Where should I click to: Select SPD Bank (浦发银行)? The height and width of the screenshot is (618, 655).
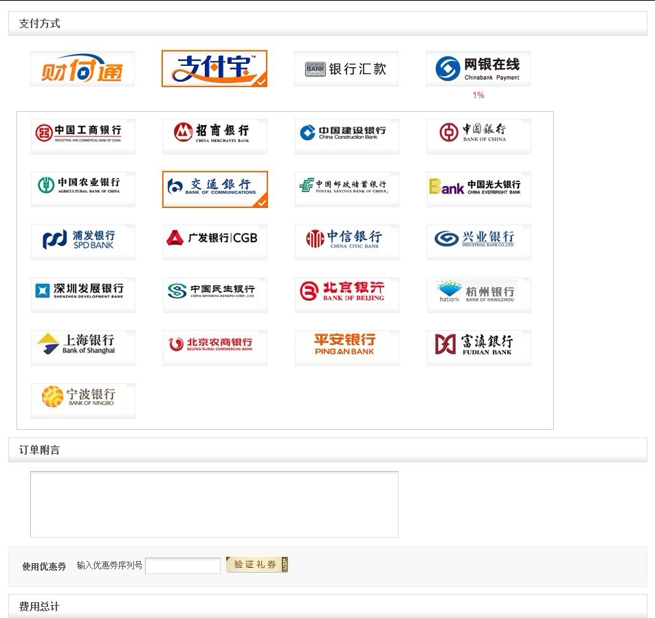83,242
